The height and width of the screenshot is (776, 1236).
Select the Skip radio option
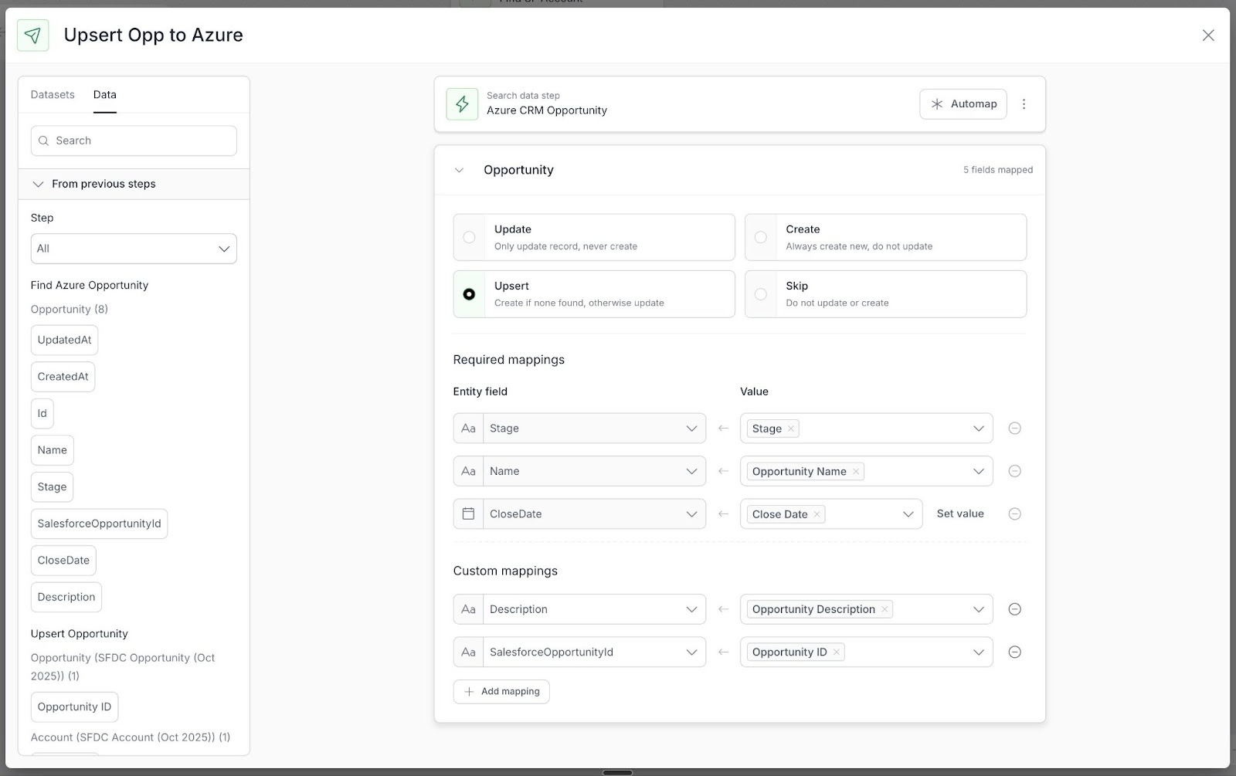pyautogui.click(x=761, y=294)
